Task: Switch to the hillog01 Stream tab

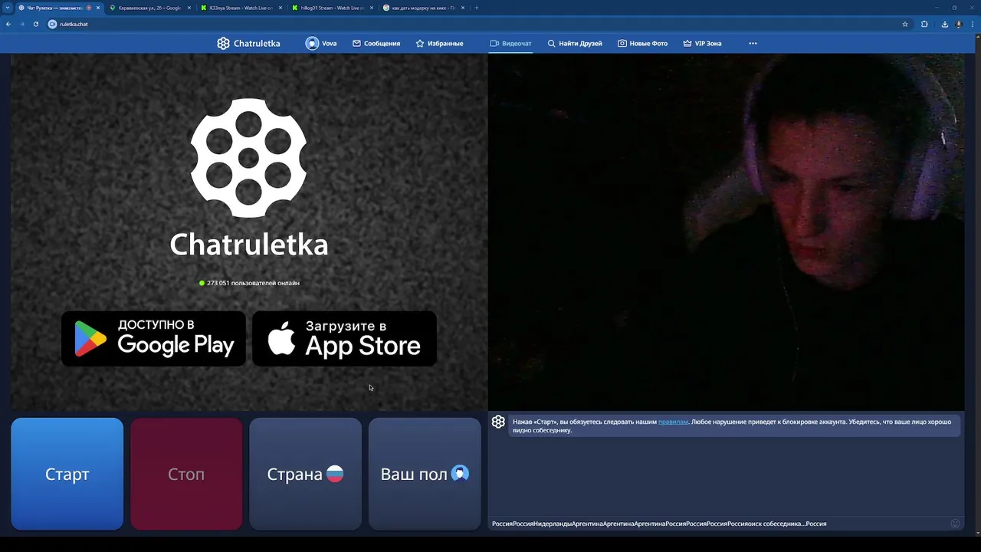Action: pos(333,8)
